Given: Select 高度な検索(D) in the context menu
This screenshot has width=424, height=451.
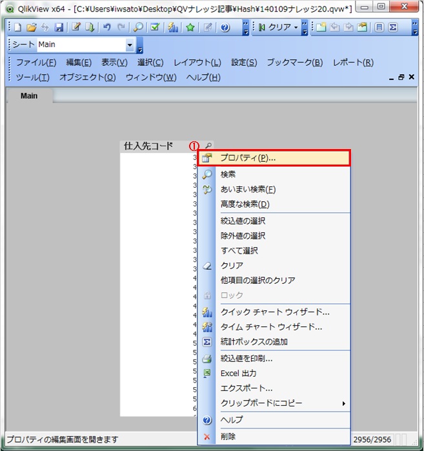Looking at the screenshot, I should point(274,205).
